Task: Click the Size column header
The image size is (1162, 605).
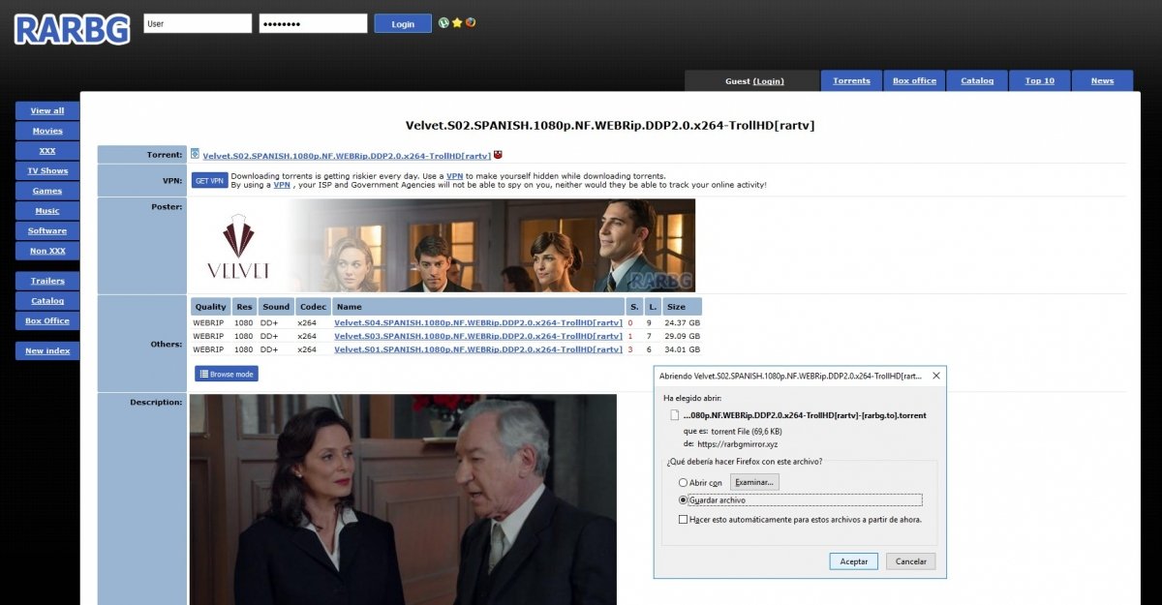Action: tap(683, 306)
